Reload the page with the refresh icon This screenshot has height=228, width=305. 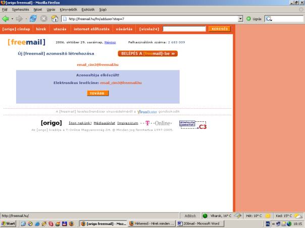(33, 19)
